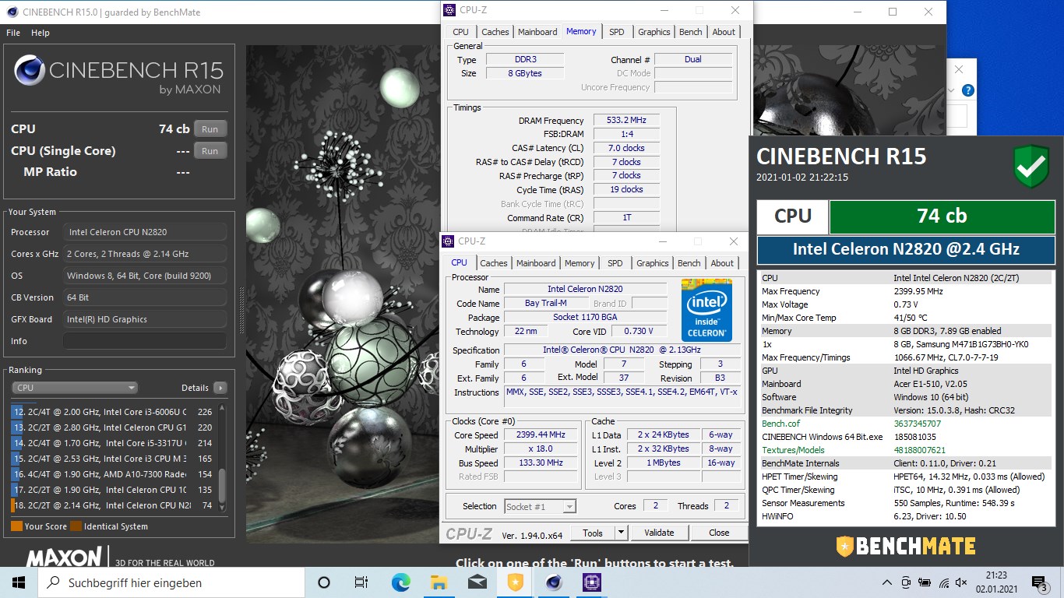Switch to CPU tab in the Memory CPU-Z window

click(x=461, y=32)
